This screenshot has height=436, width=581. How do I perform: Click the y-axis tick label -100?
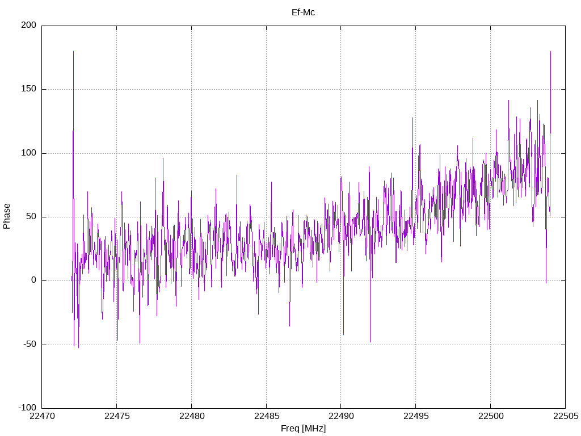27,408
